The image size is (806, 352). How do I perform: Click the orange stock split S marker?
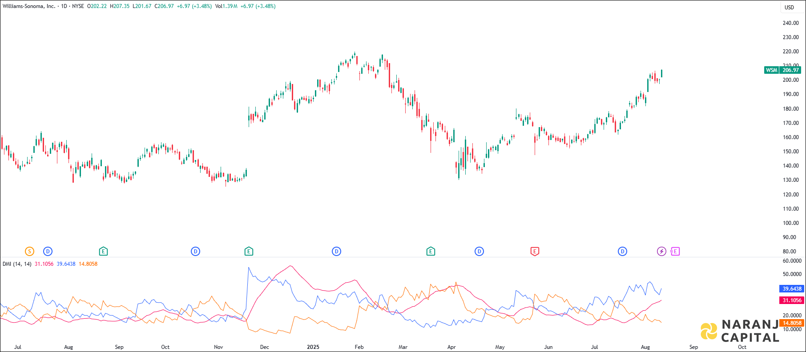[29, 252]
